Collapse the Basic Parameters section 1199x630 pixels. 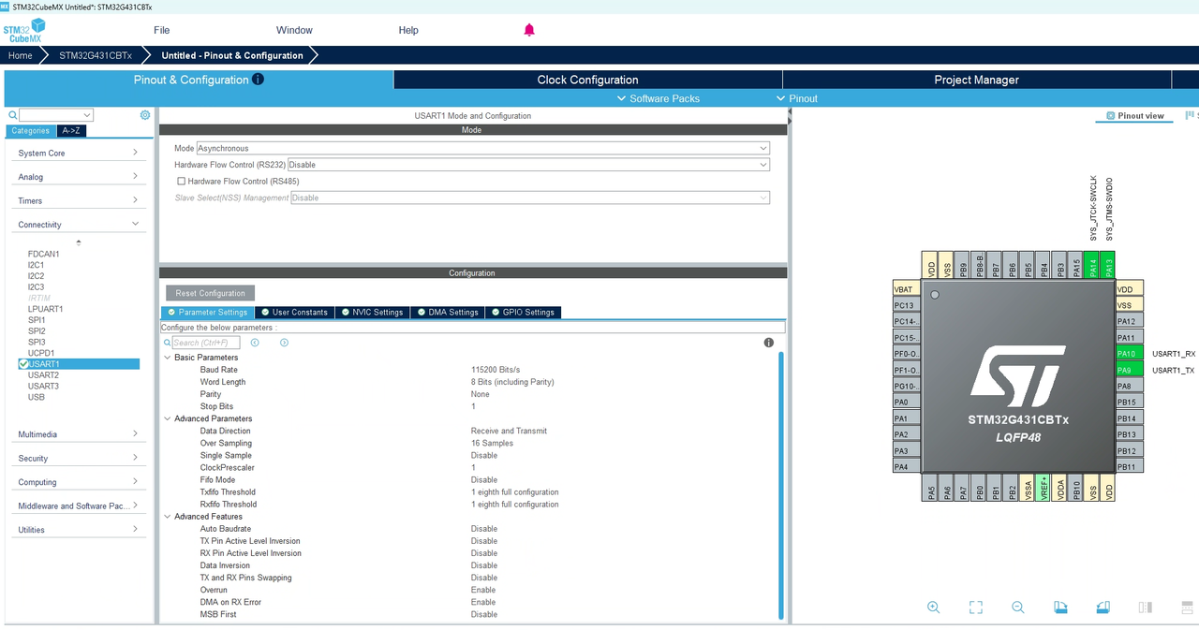click(x=168, y=358)
